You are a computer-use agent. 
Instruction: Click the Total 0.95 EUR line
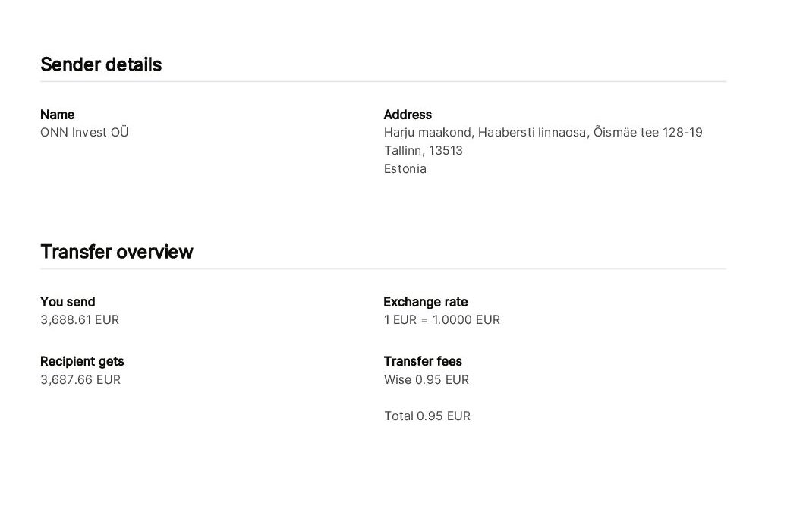coord(427,416)
